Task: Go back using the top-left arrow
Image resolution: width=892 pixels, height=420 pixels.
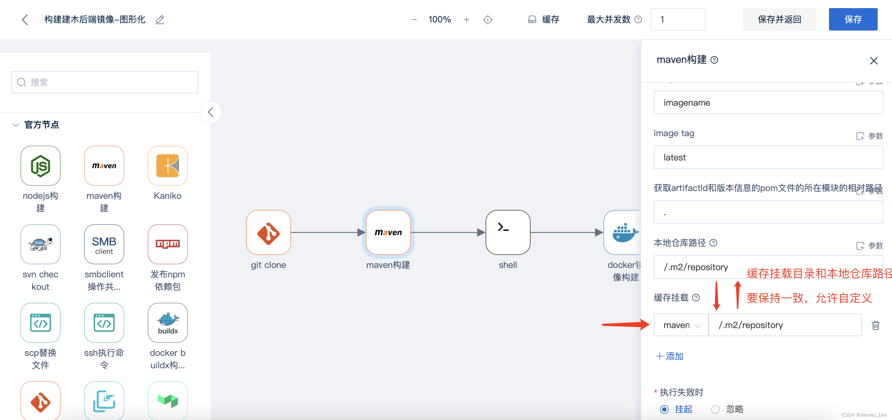Action: [x=25, y=19]
